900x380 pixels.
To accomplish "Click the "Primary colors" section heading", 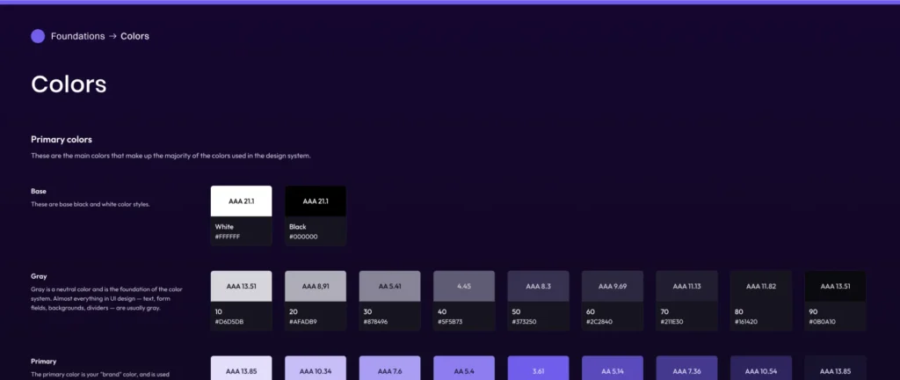I will 62,139.
